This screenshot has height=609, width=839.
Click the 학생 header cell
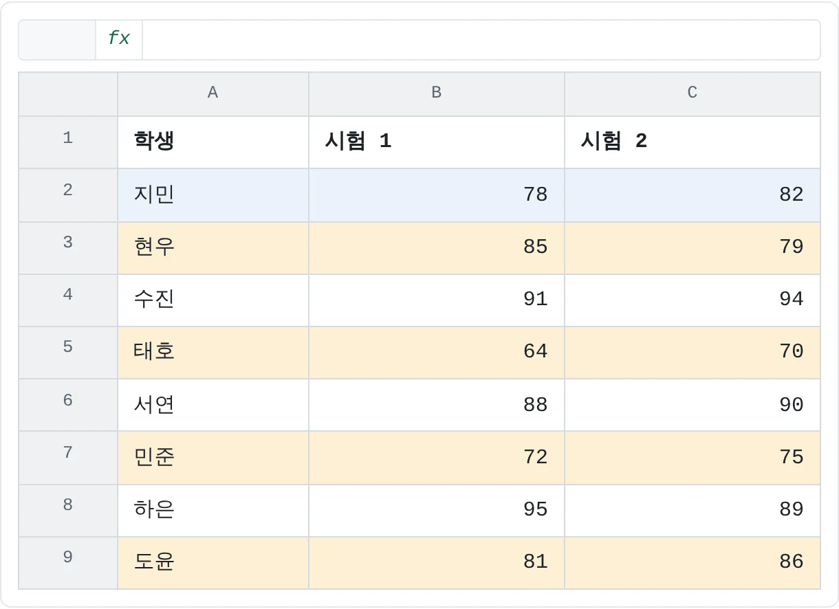[x=213, y=142]
